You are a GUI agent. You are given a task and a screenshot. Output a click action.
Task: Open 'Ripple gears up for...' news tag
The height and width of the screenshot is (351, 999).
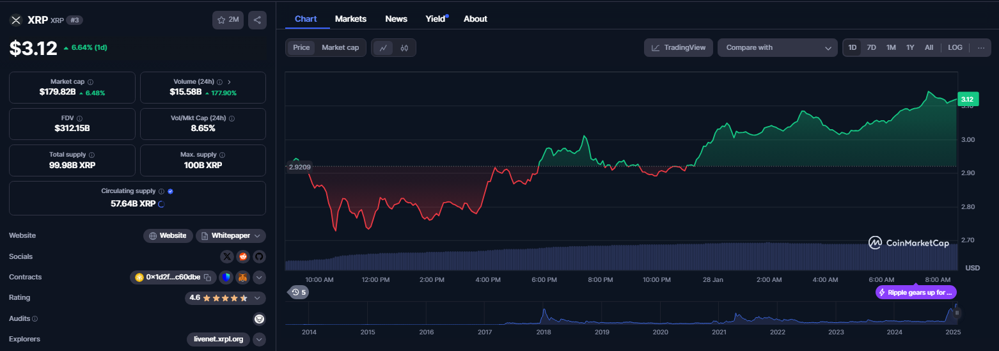[916, 292]
